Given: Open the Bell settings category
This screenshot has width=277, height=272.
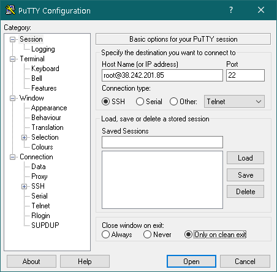Looking at the screenshot, I should click(x=37, y=78).
